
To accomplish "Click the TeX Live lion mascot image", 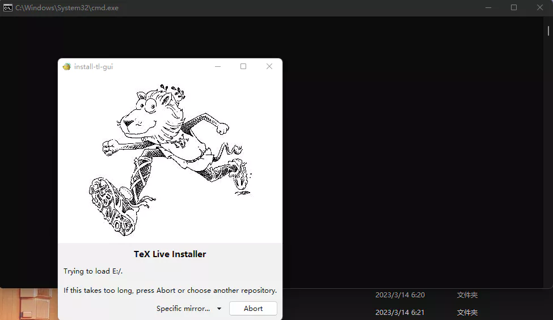I will pyautogui.click(x=170, y=159).
